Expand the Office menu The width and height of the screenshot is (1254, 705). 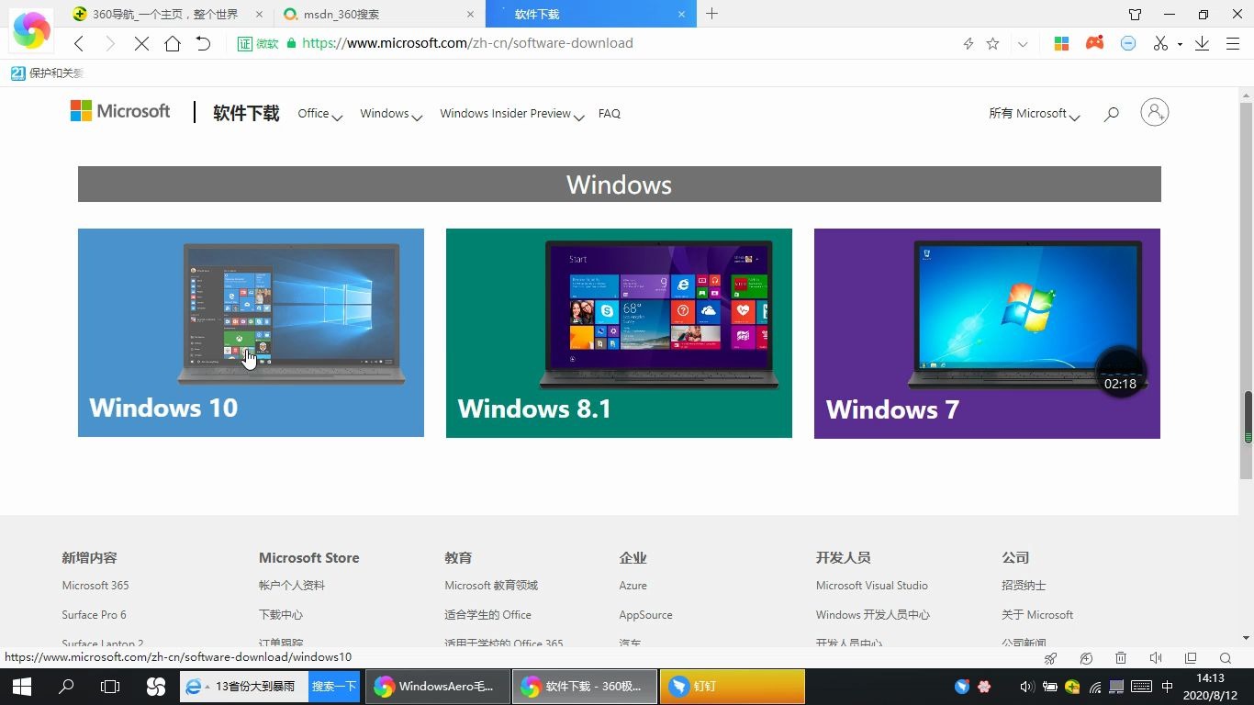click(x=319, y=114)
